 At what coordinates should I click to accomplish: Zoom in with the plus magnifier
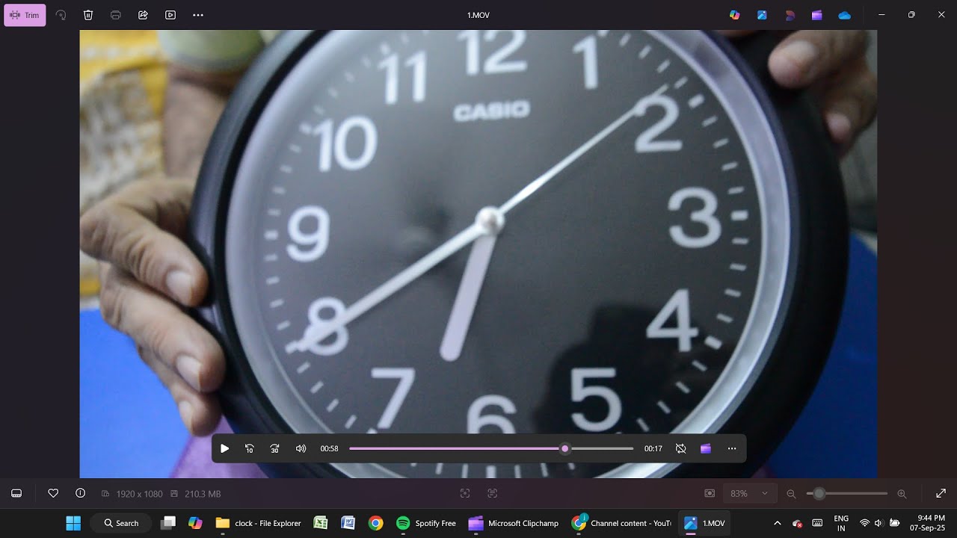(902, 493)
